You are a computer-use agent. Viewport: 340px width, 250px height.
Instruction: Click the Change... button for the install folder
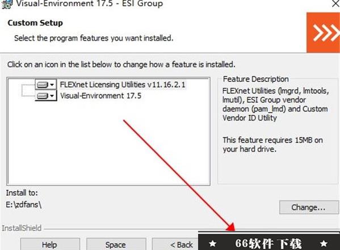[x=309, y=207]
